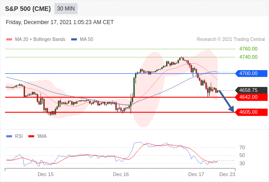
Task: Click the Dec 17 date axis label
Action: 196,174
